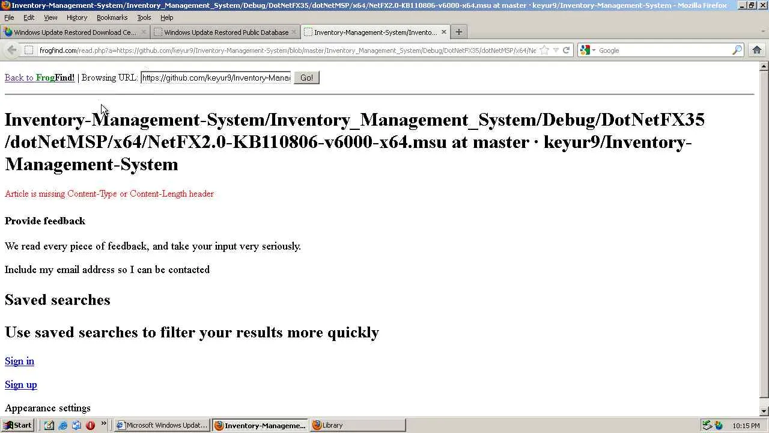This screenshot has width=769, height=433.
Task: Click the red missing Content-Type error text
Action: pos(109,194)
